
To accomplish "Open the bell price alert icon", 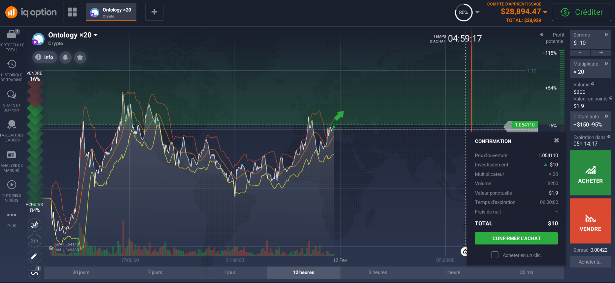I will point(65,57).
